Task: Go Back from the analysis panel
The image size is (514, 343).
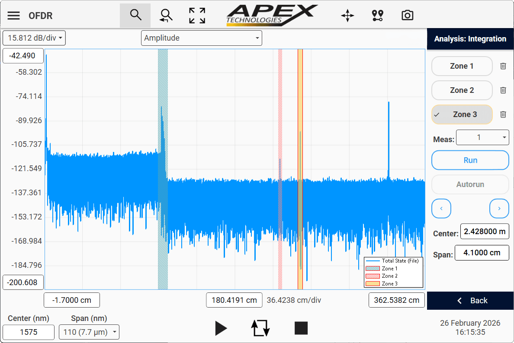Action: pyautogui.click(x=470, y=301)
